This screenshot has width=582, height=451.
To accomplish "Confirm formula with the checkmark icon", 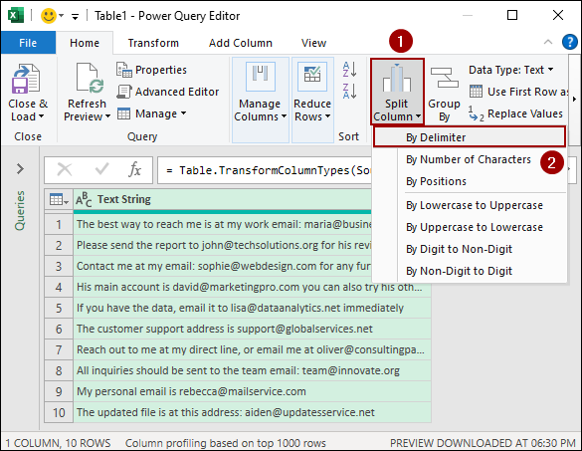I will [x=101, y=169].
